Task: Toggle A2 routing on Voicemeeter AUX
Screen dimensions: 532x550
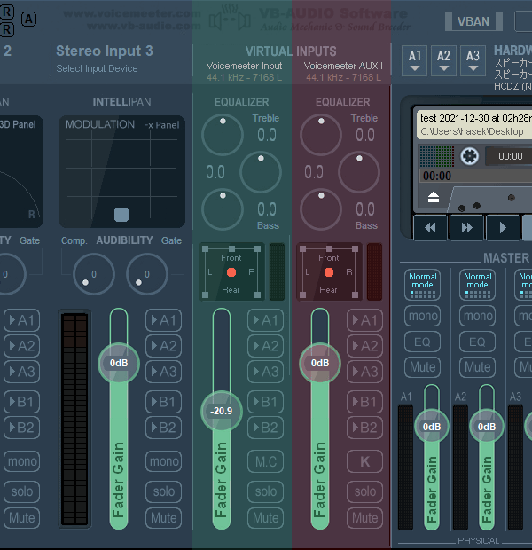Action: 364,346
